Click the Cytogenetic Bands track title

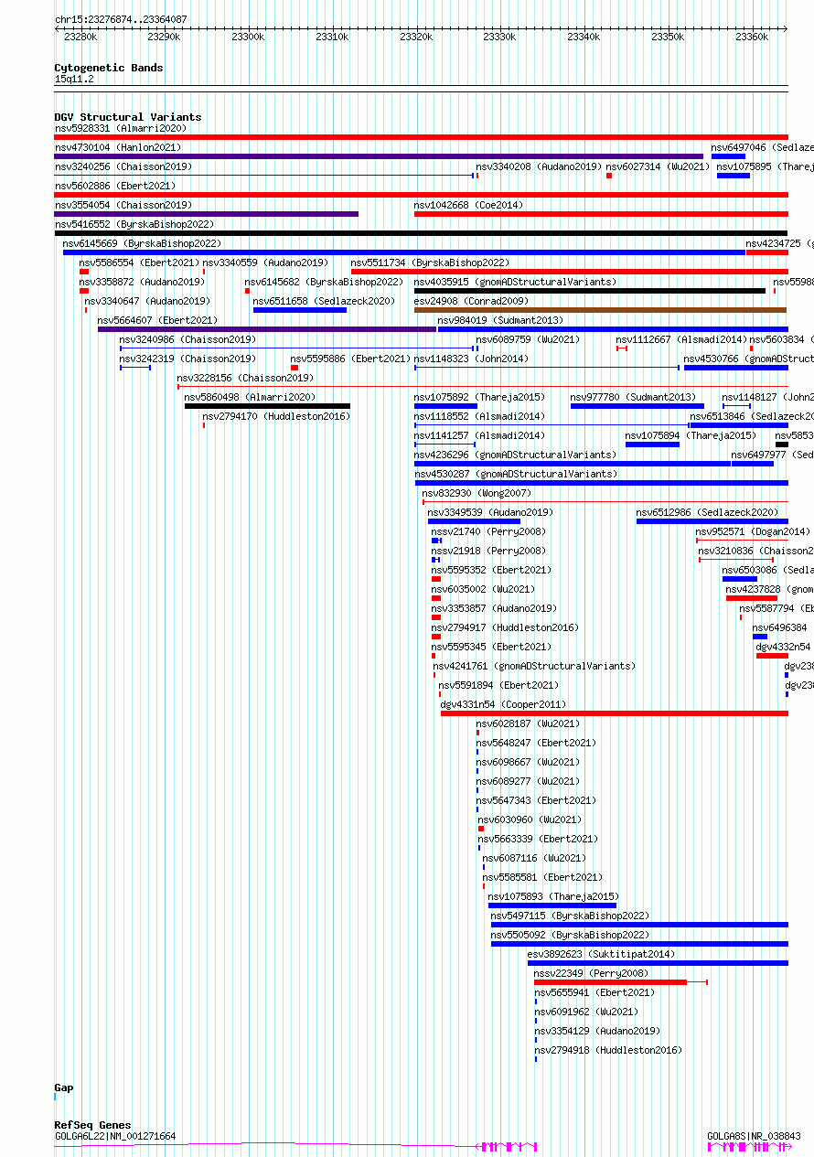108,68
